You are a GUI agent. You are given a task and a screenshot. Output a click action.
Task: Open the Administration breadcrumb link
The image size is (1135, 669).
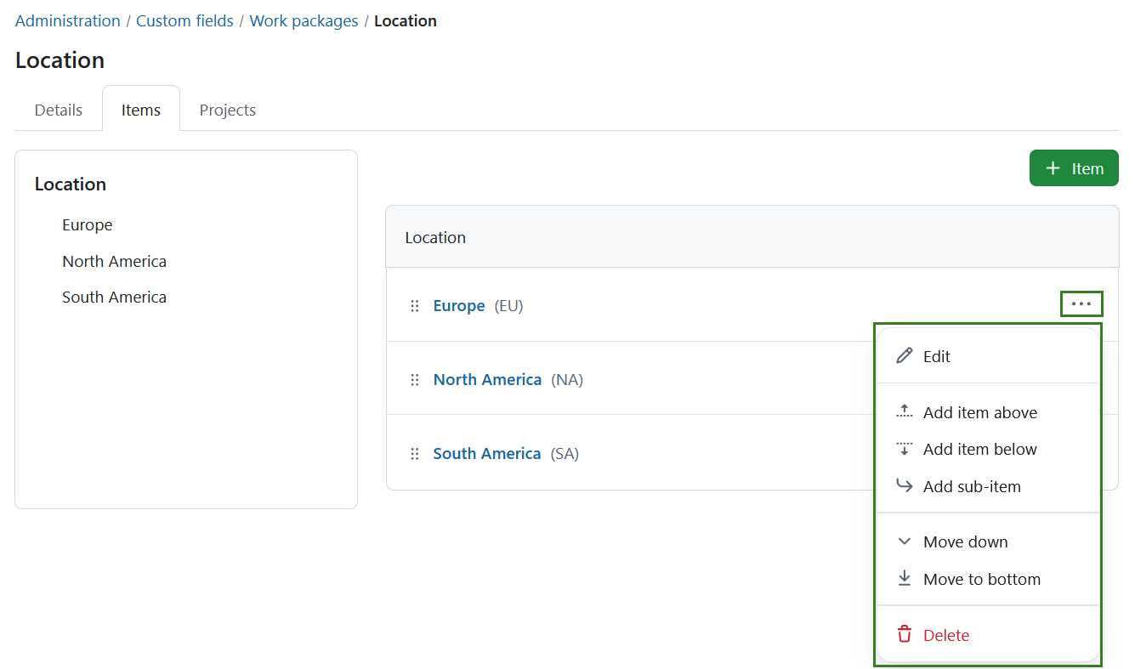coord(67,20)
